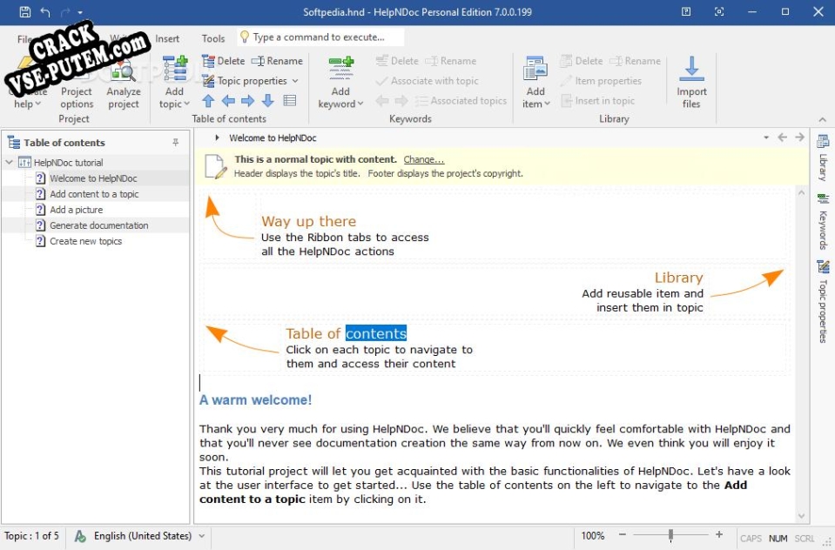Viewport: 835px width, 550px height.
Task: Open the quick access toolbar dropdown arrow
Action: point(80,12)
